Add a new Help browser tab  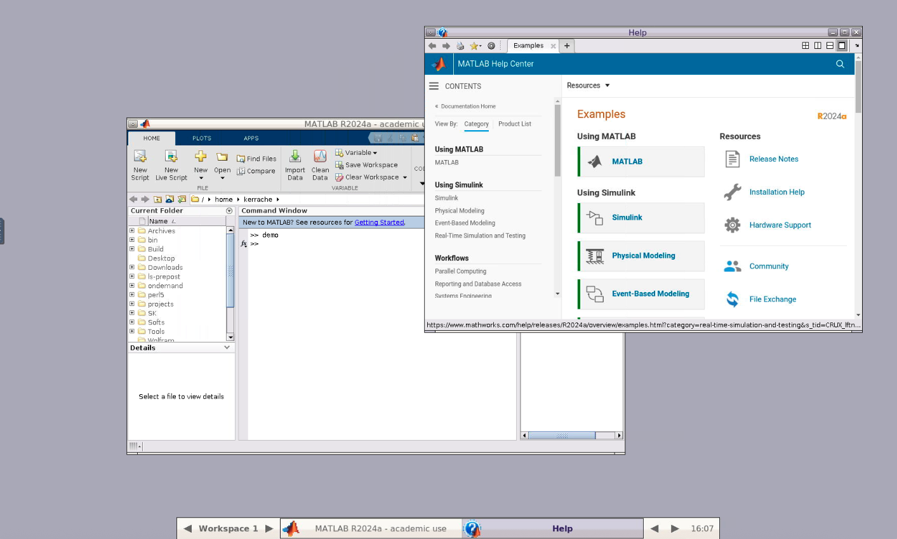coord(567,46)
